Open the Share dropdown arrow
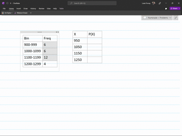This screenshot has height=136, width=182. tap(179, 9)
